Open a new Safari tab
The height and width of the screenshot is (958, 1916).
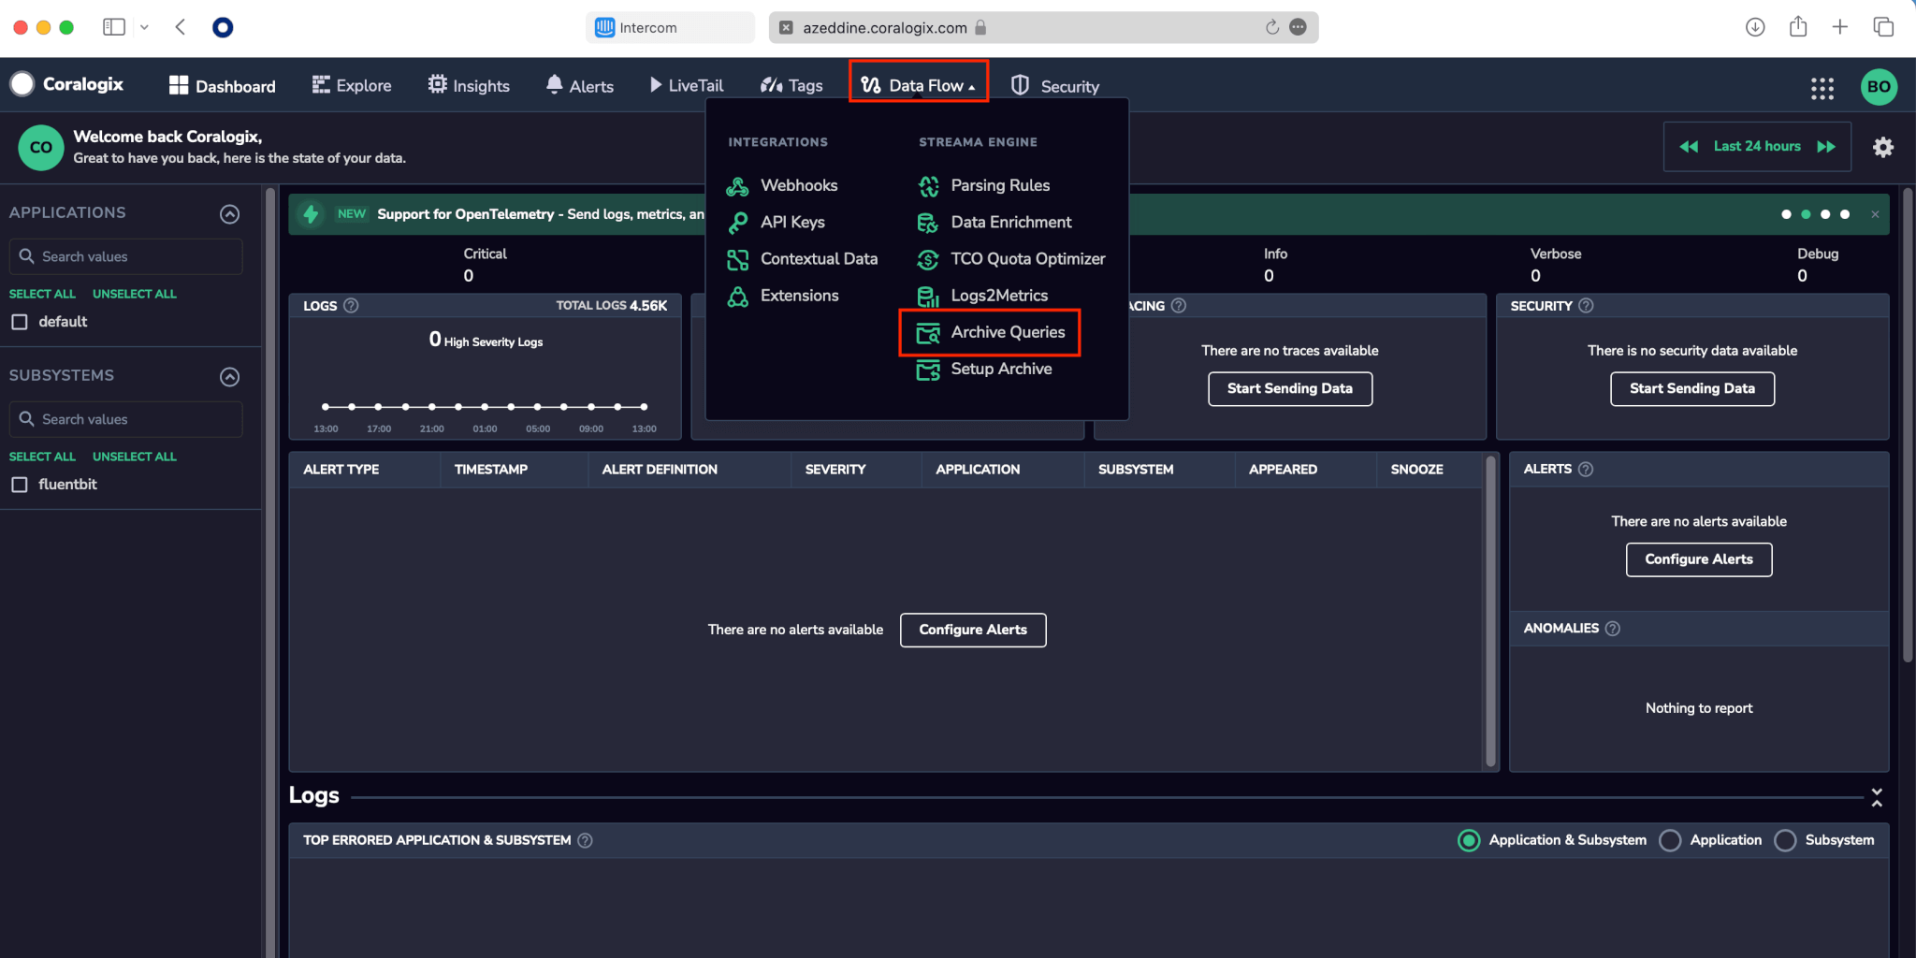1840,27
